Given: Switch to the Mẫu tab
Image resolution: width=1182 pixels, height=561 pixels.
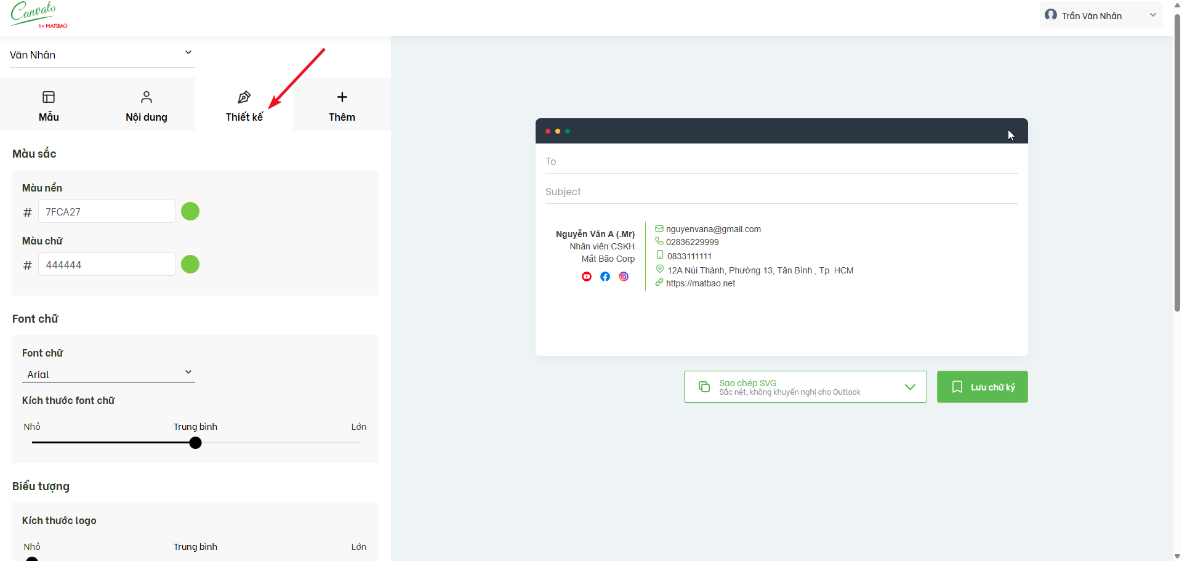Looking at the screenshot, I should point(49,105).
